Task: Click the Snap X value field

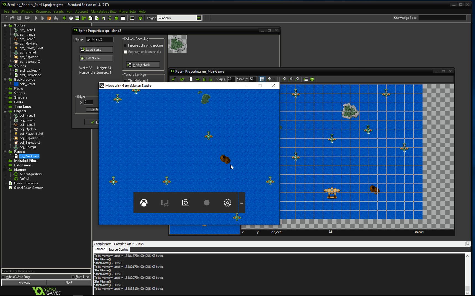Action: (231, 79)
